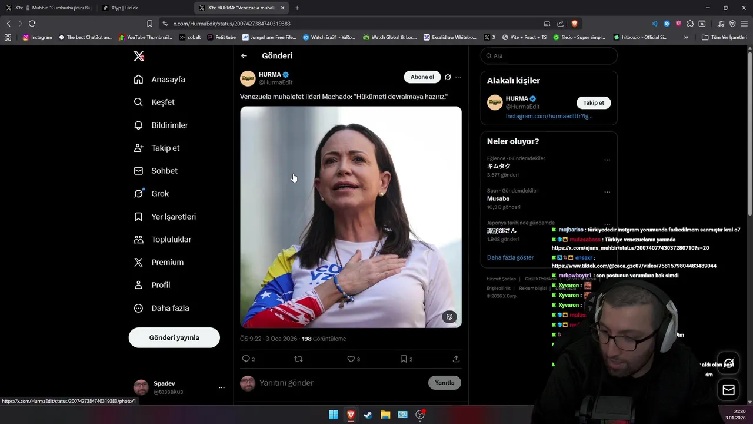The image size is (753, 424).
Task: Open Grok in the sidebar
Action: pos(151,194)
